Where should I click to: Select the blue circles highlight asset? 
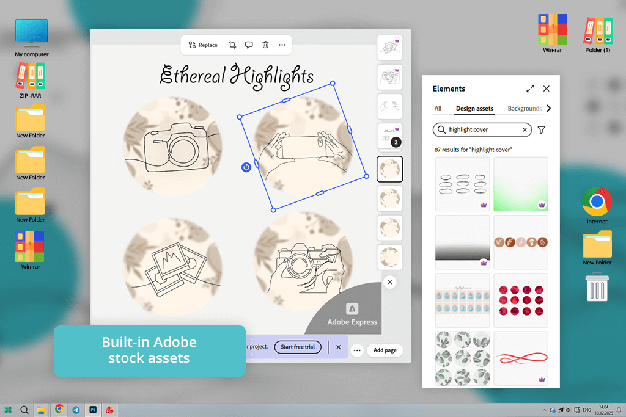pyautogui.click(x=462, y=300)
